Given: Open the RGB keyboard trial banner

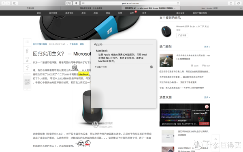Looking at the screenshot, I should pyautogui.click(x=185, y=115).
